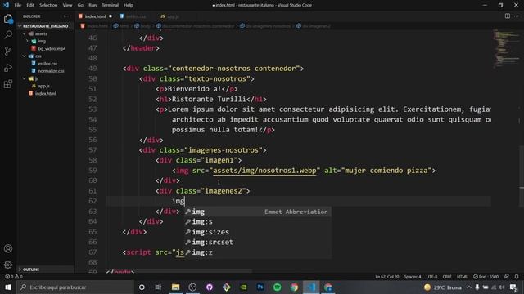This screenshot has height=294, width=524.
Task: Open Google Chrome from the taskbar
Action: 294,287
